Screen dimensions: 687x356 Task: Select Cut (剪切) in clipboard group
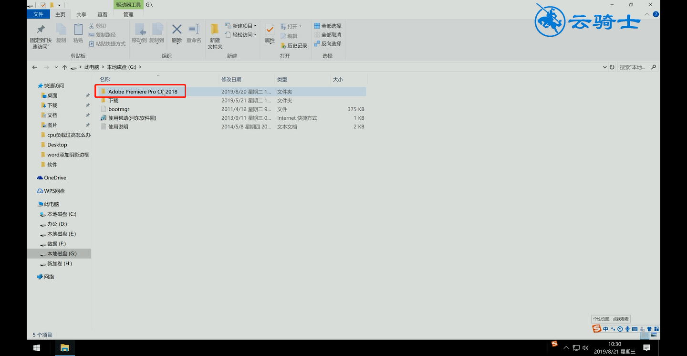(97, 26)
